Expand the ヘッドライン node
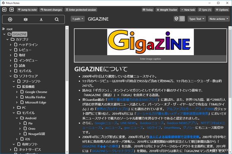This screenshot has width=232, height=154. (x=10, y=44)
